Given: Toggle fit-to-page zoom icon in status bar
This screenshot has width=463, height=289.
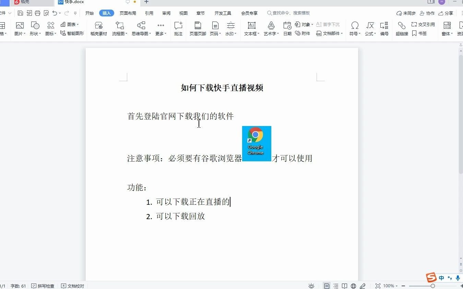Looking at the screenshot, I should (378, 286).
